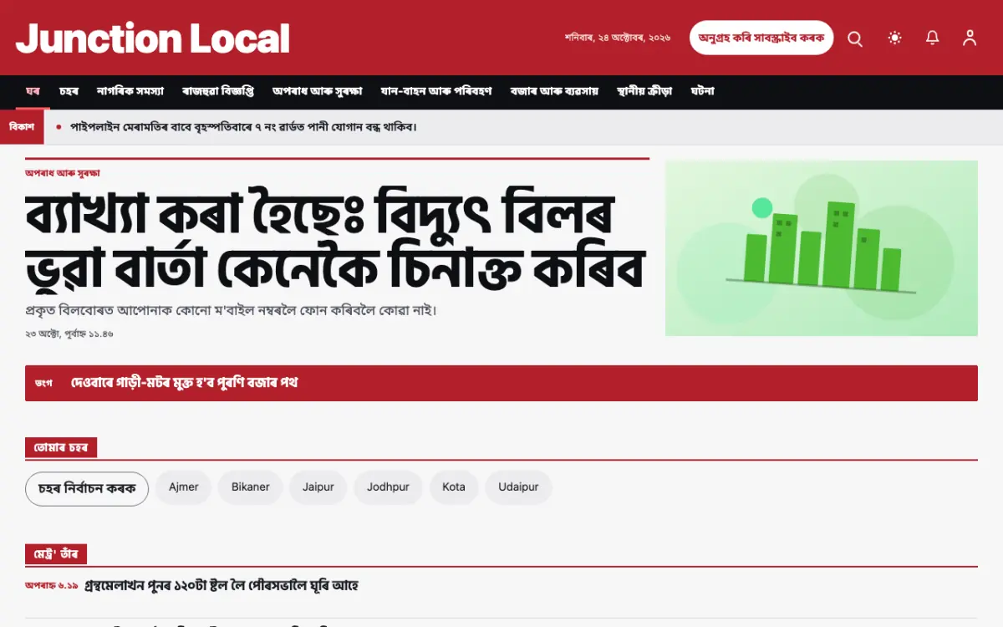This screenshot has height=627, width=1003.
Task: Select the Kota city chip
Action: tap(454, 487)
